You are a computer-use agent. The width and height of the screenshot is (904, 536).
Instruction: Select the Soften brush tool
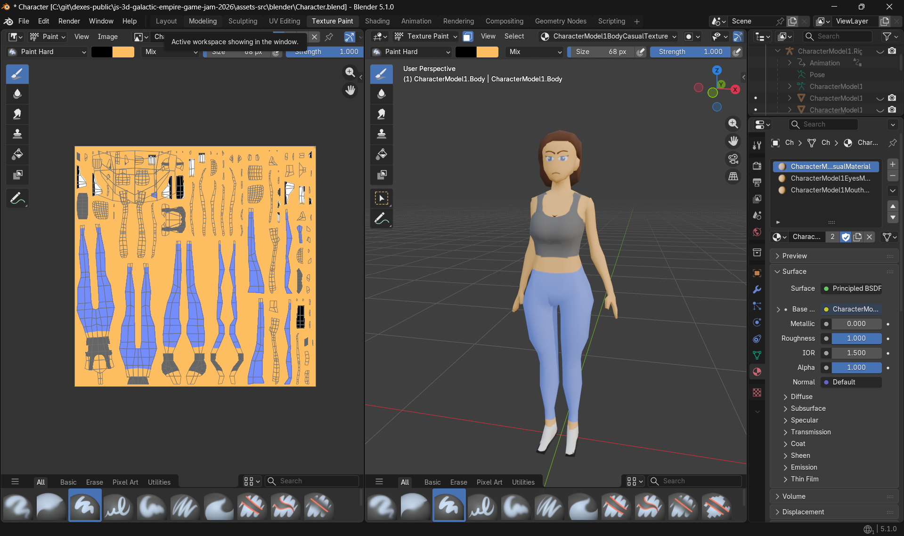click(17, 94)
